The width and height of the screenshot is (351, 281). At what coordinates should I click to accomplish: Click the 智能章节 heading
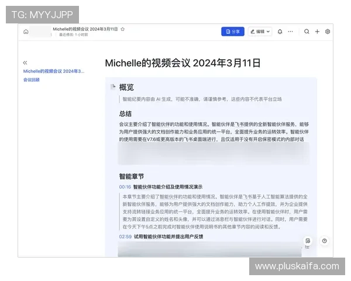coord(132,177)
